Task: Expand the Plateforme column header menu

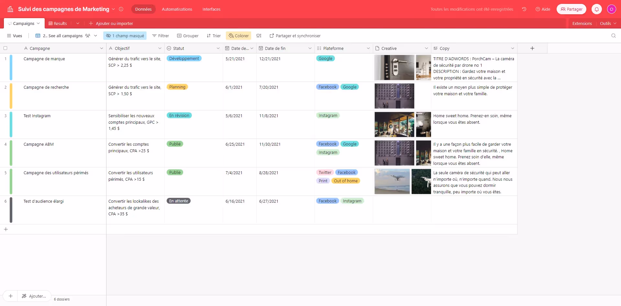Action: tap(368, 48)
